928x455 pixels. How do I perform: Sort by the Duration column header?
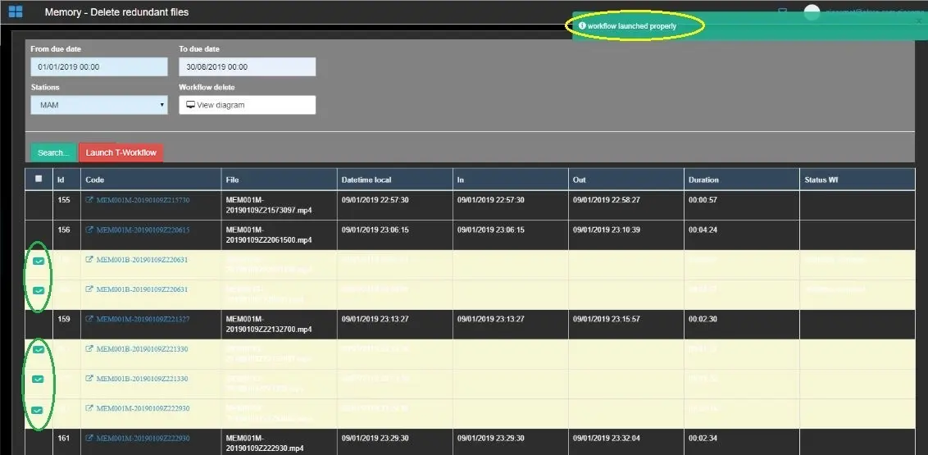pos(703,180)
